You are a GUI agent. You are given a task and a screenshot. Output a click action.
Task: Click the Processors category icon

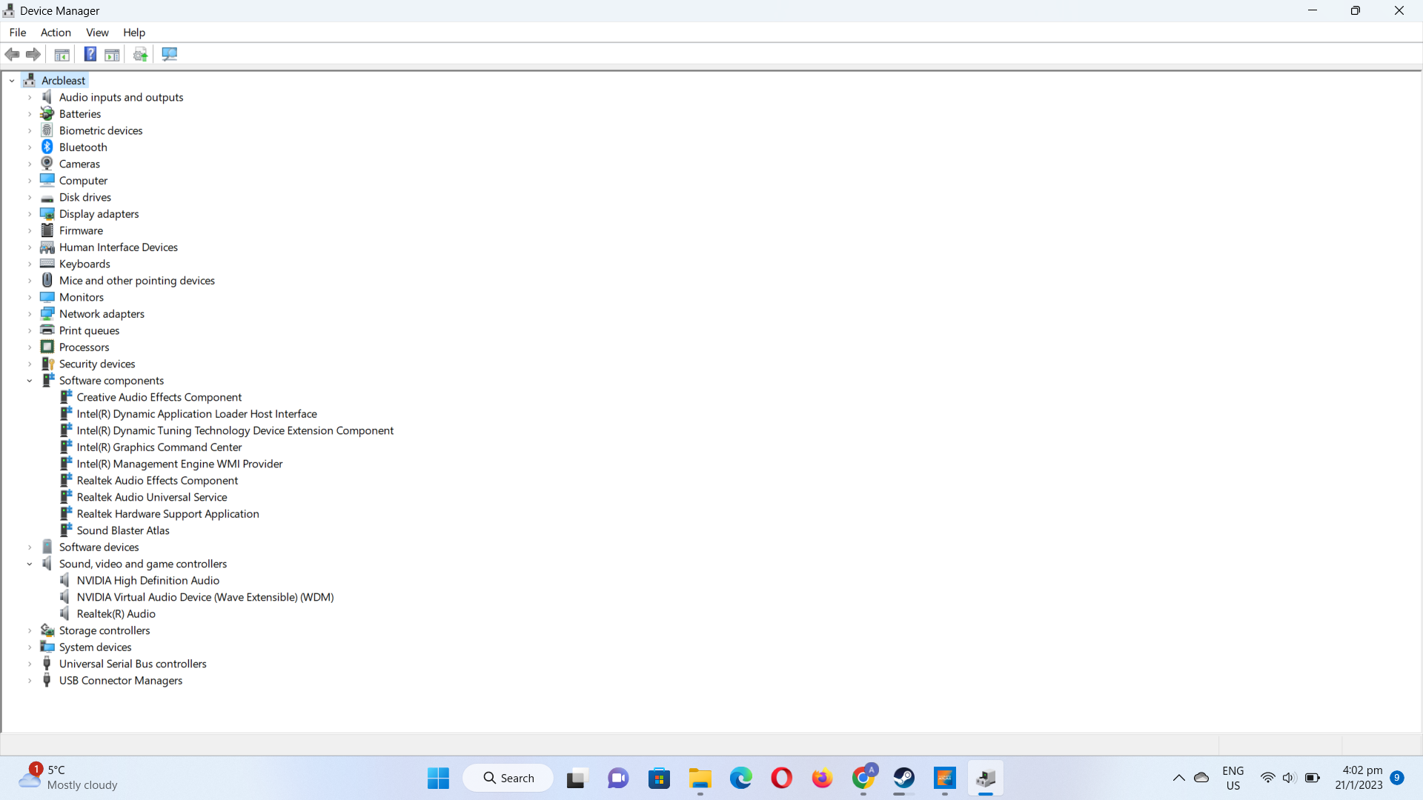[47, 347]
